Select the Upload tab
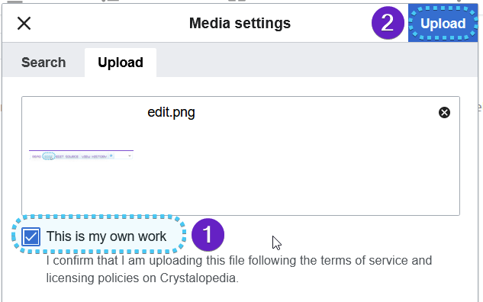483x302 pixels. [121, 63]
